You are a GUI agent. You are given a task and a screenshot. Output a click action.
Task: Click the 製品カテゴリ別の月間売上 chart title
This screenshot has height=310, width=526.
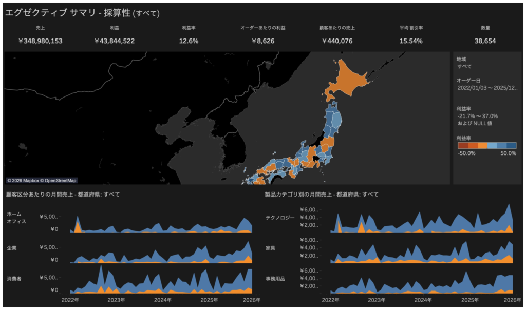pyautogui.click(x=322, y=195)
